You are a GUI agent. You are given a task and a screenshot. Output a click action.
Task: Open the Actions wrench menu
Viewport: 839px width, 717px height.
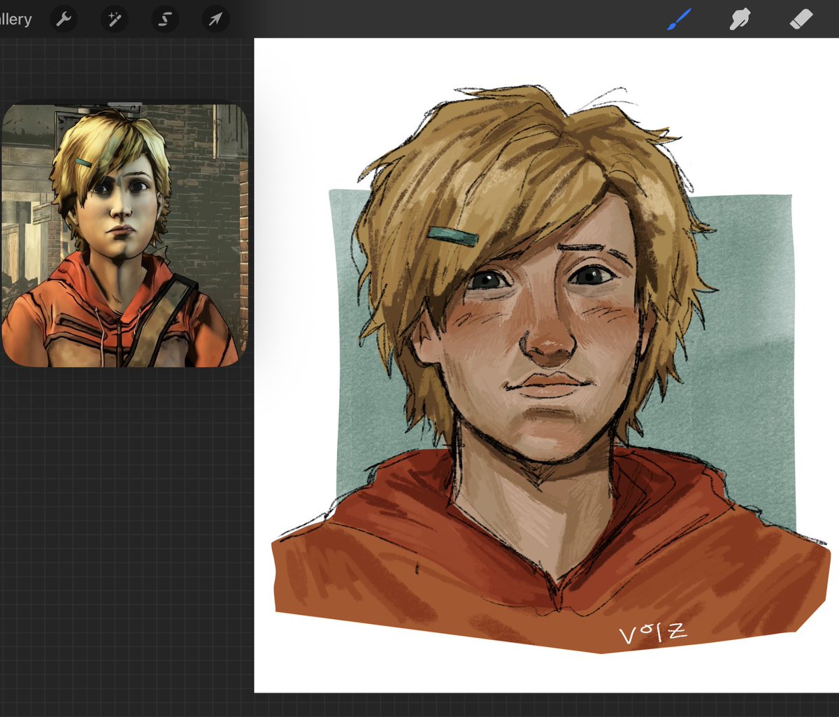point(64,19)
